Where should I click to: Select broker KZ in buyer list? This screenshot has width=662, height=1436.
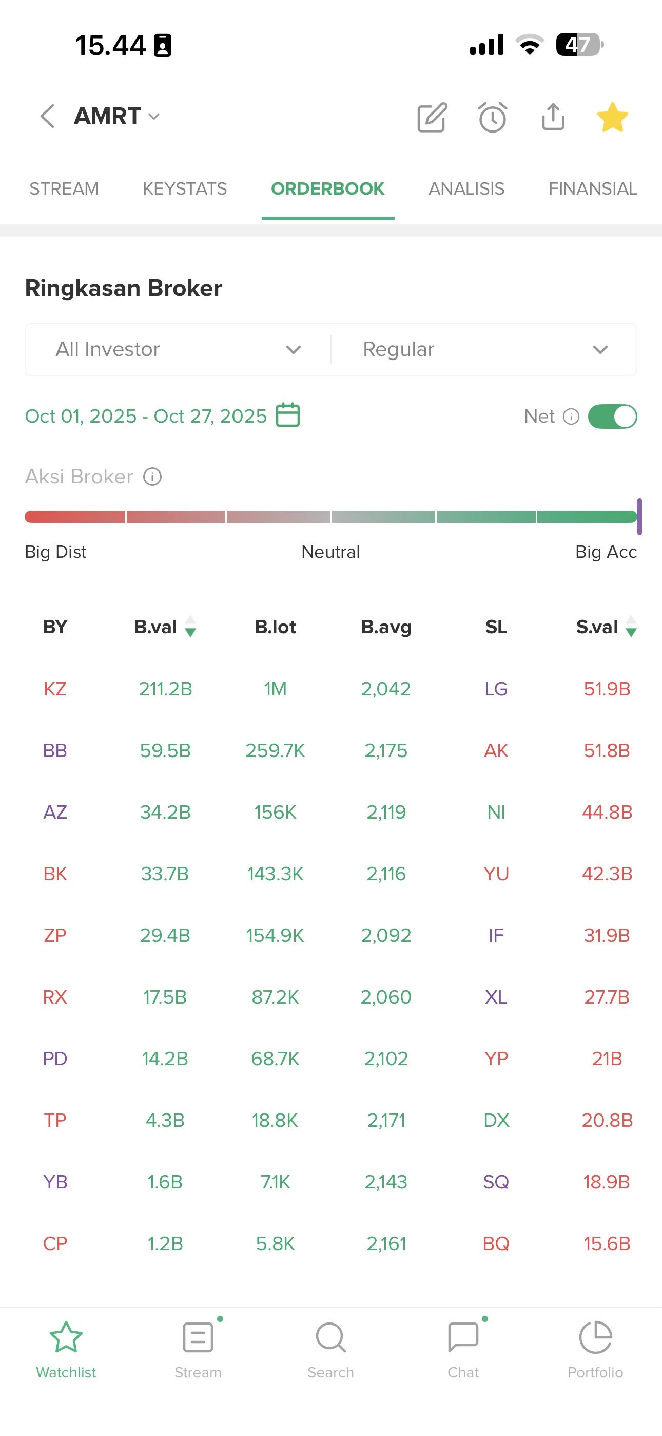point(54,689)
